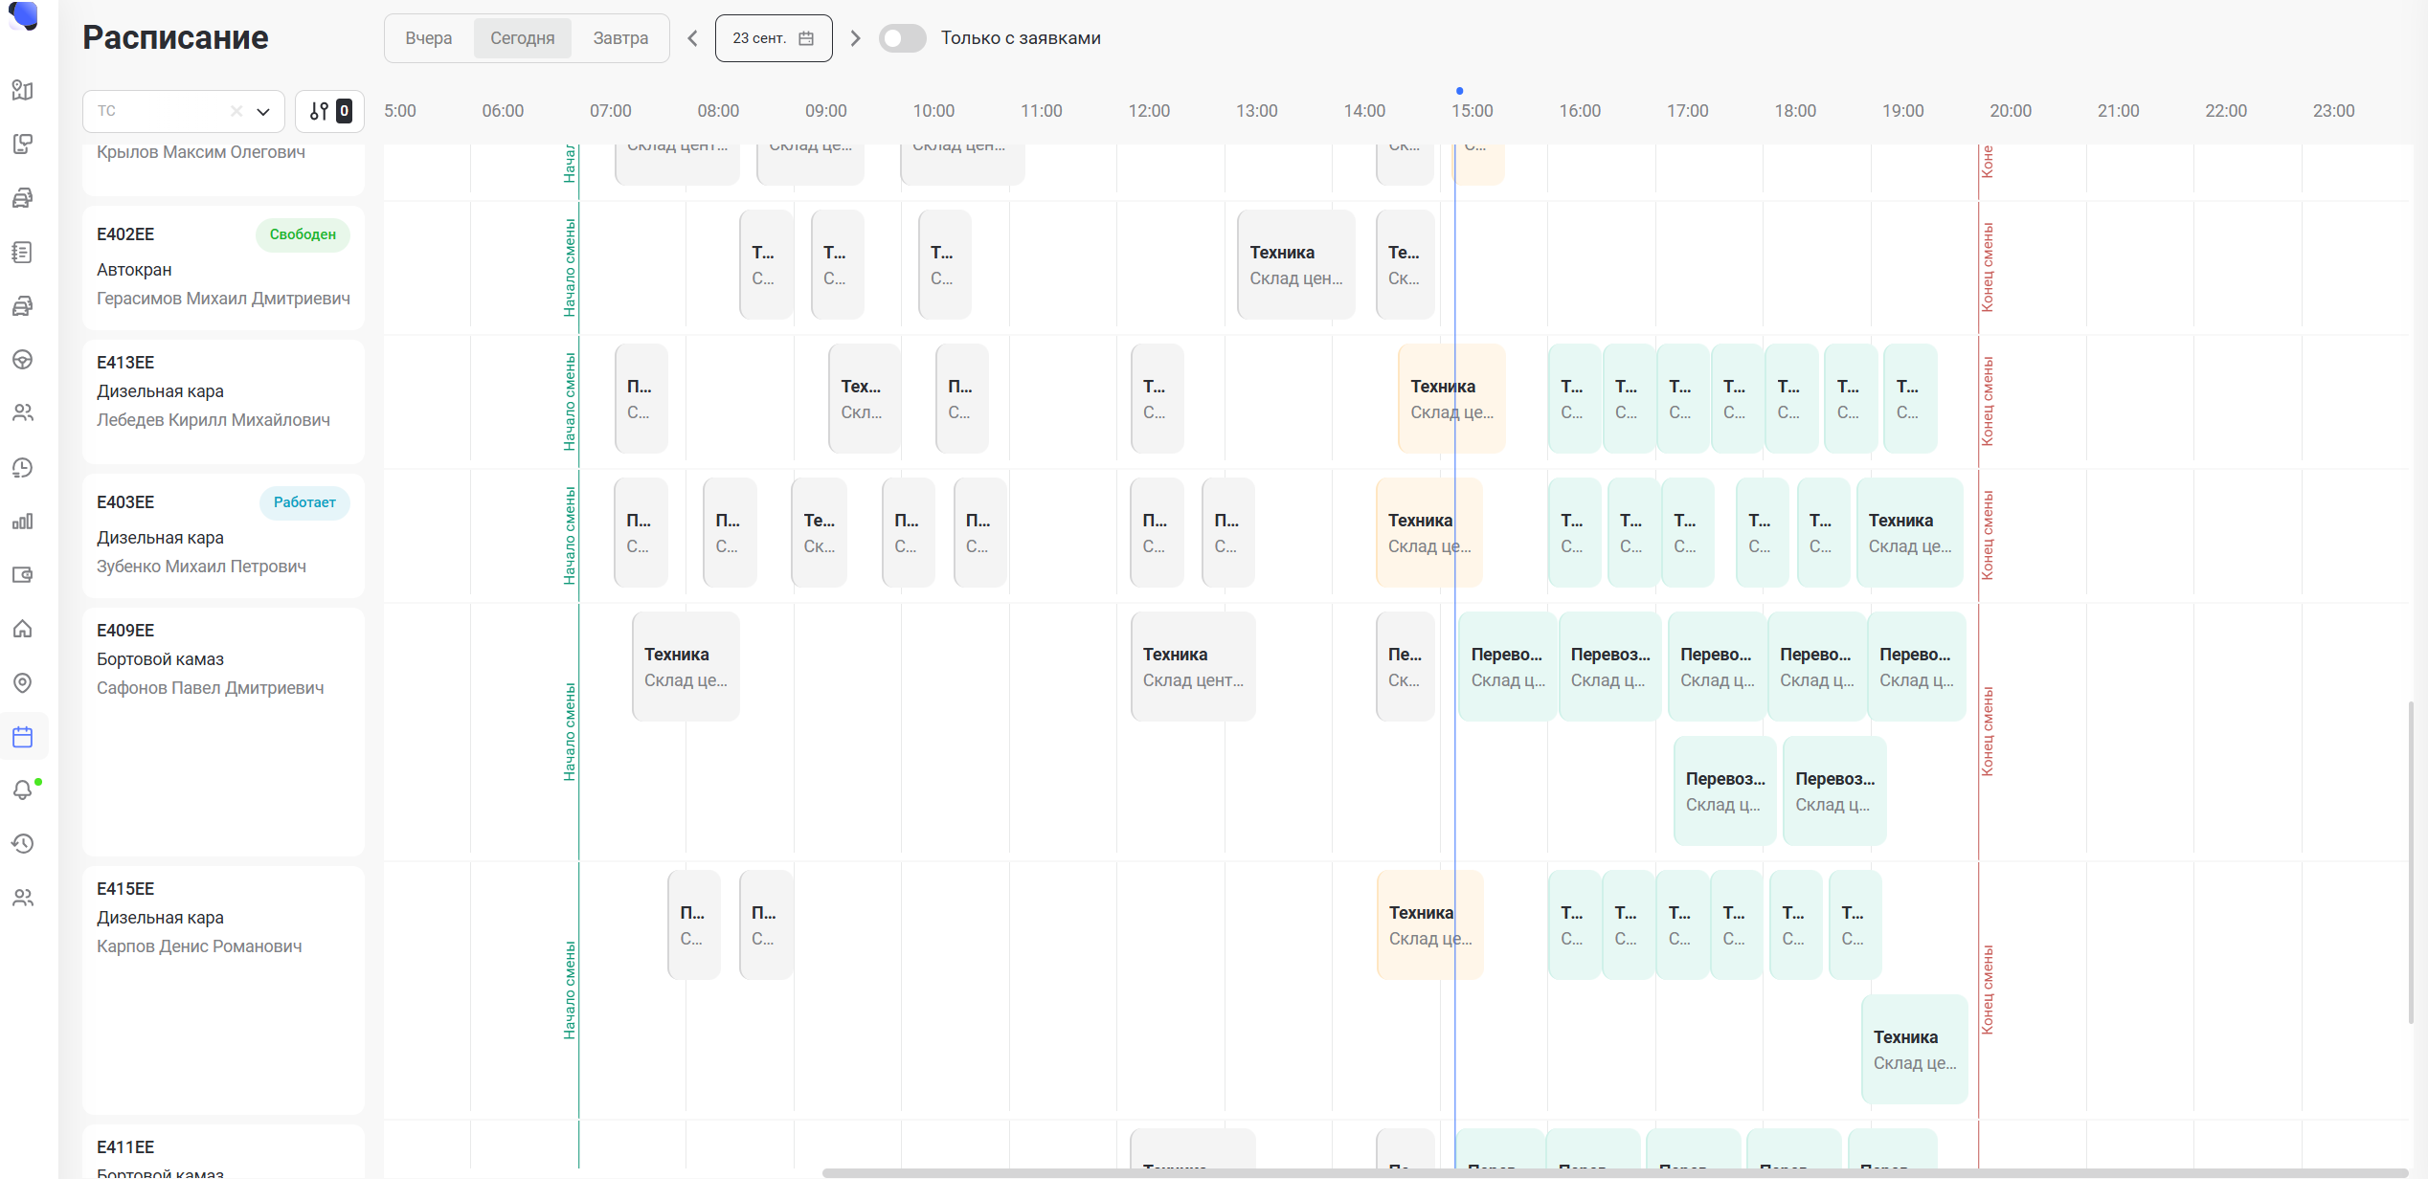The image size is (2428, 1179).
Task: Open the home sidebar icon
Action: (x=23, y=629)
